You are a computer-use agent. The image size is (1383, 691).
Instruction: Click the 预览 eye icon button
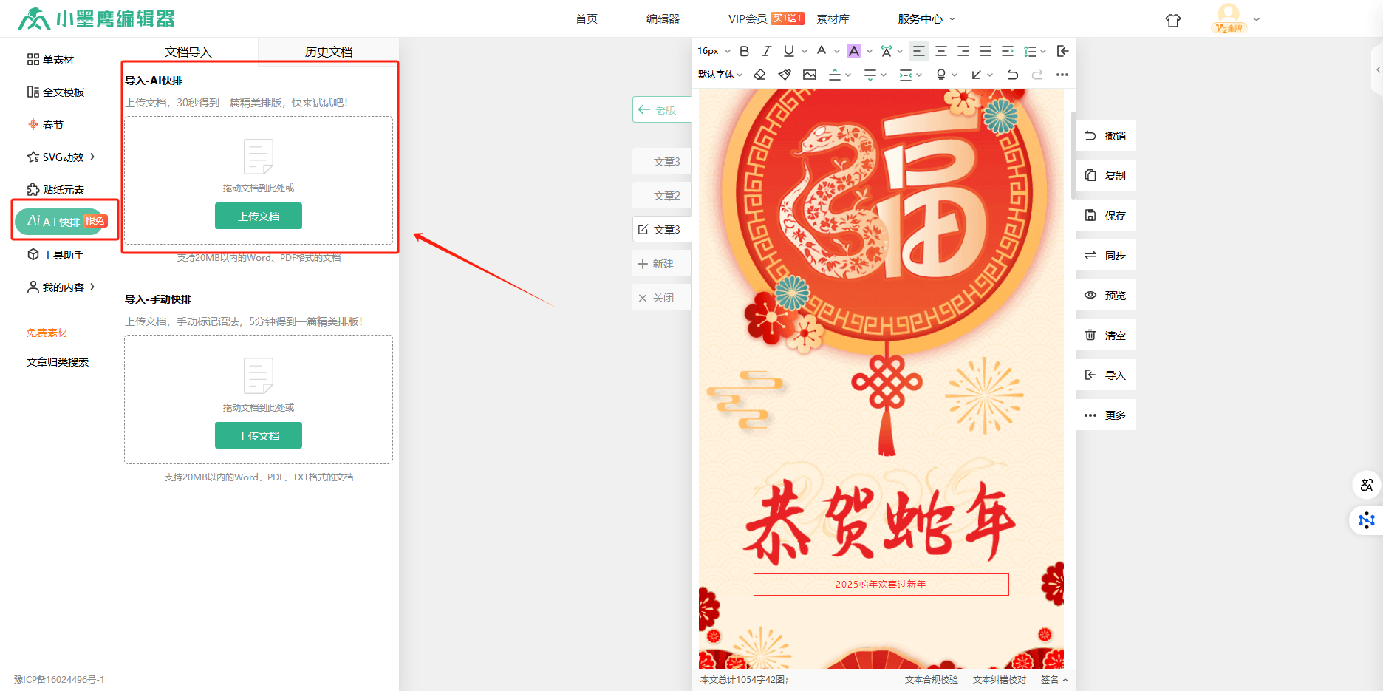[1105, 296]
